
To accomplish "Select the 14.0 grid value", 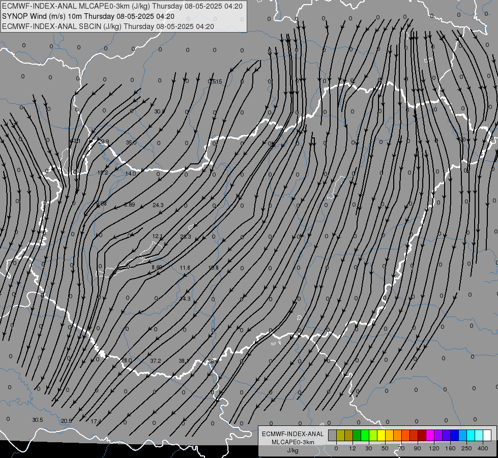I will (131, 174).
